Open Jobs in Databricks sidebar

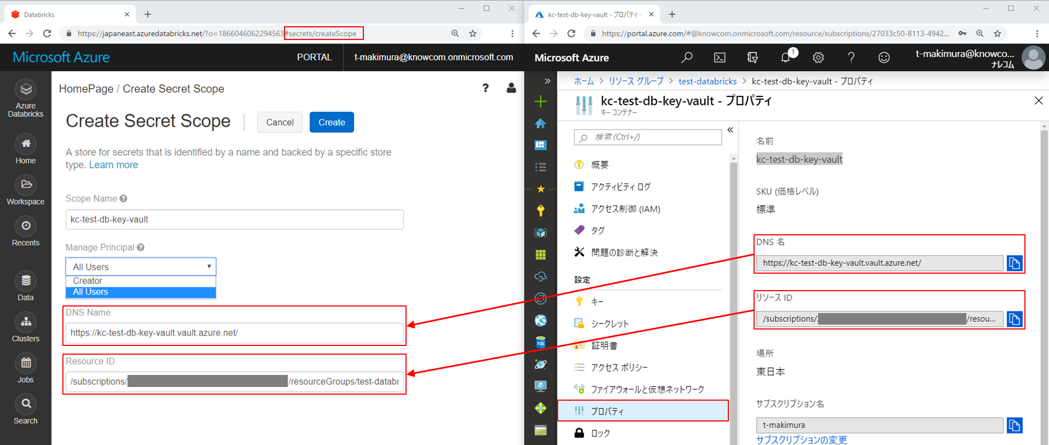click(26, 369)
